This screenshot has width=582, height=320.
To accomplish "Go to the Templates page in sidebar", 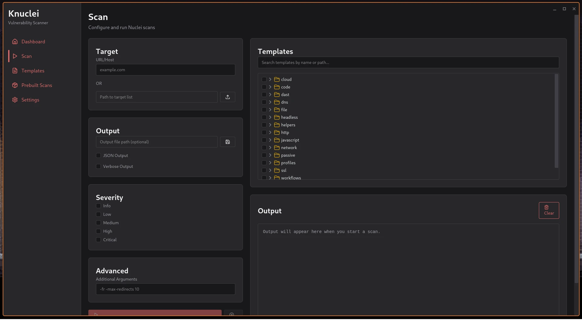I will point(33,71).
